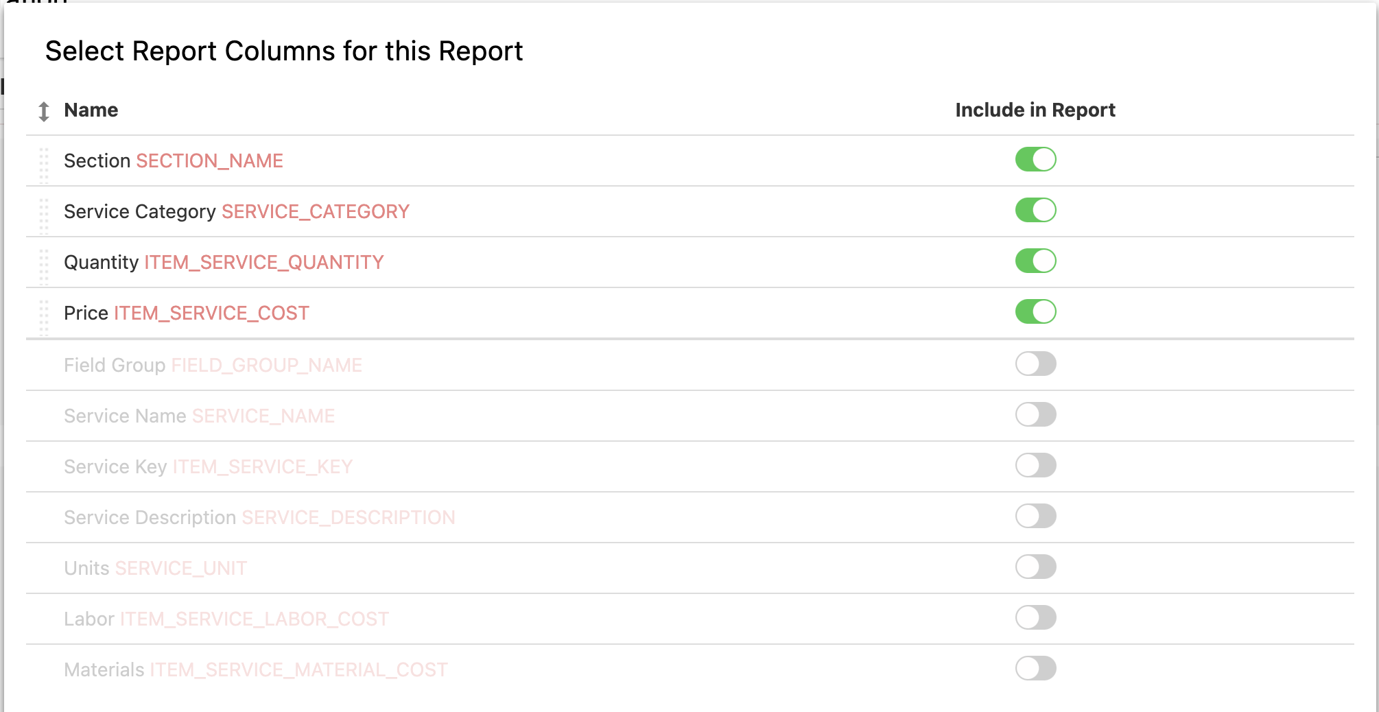Click the Quantity row drag handle
Viewport: 1379px width, 712px height.
(44, 267)
